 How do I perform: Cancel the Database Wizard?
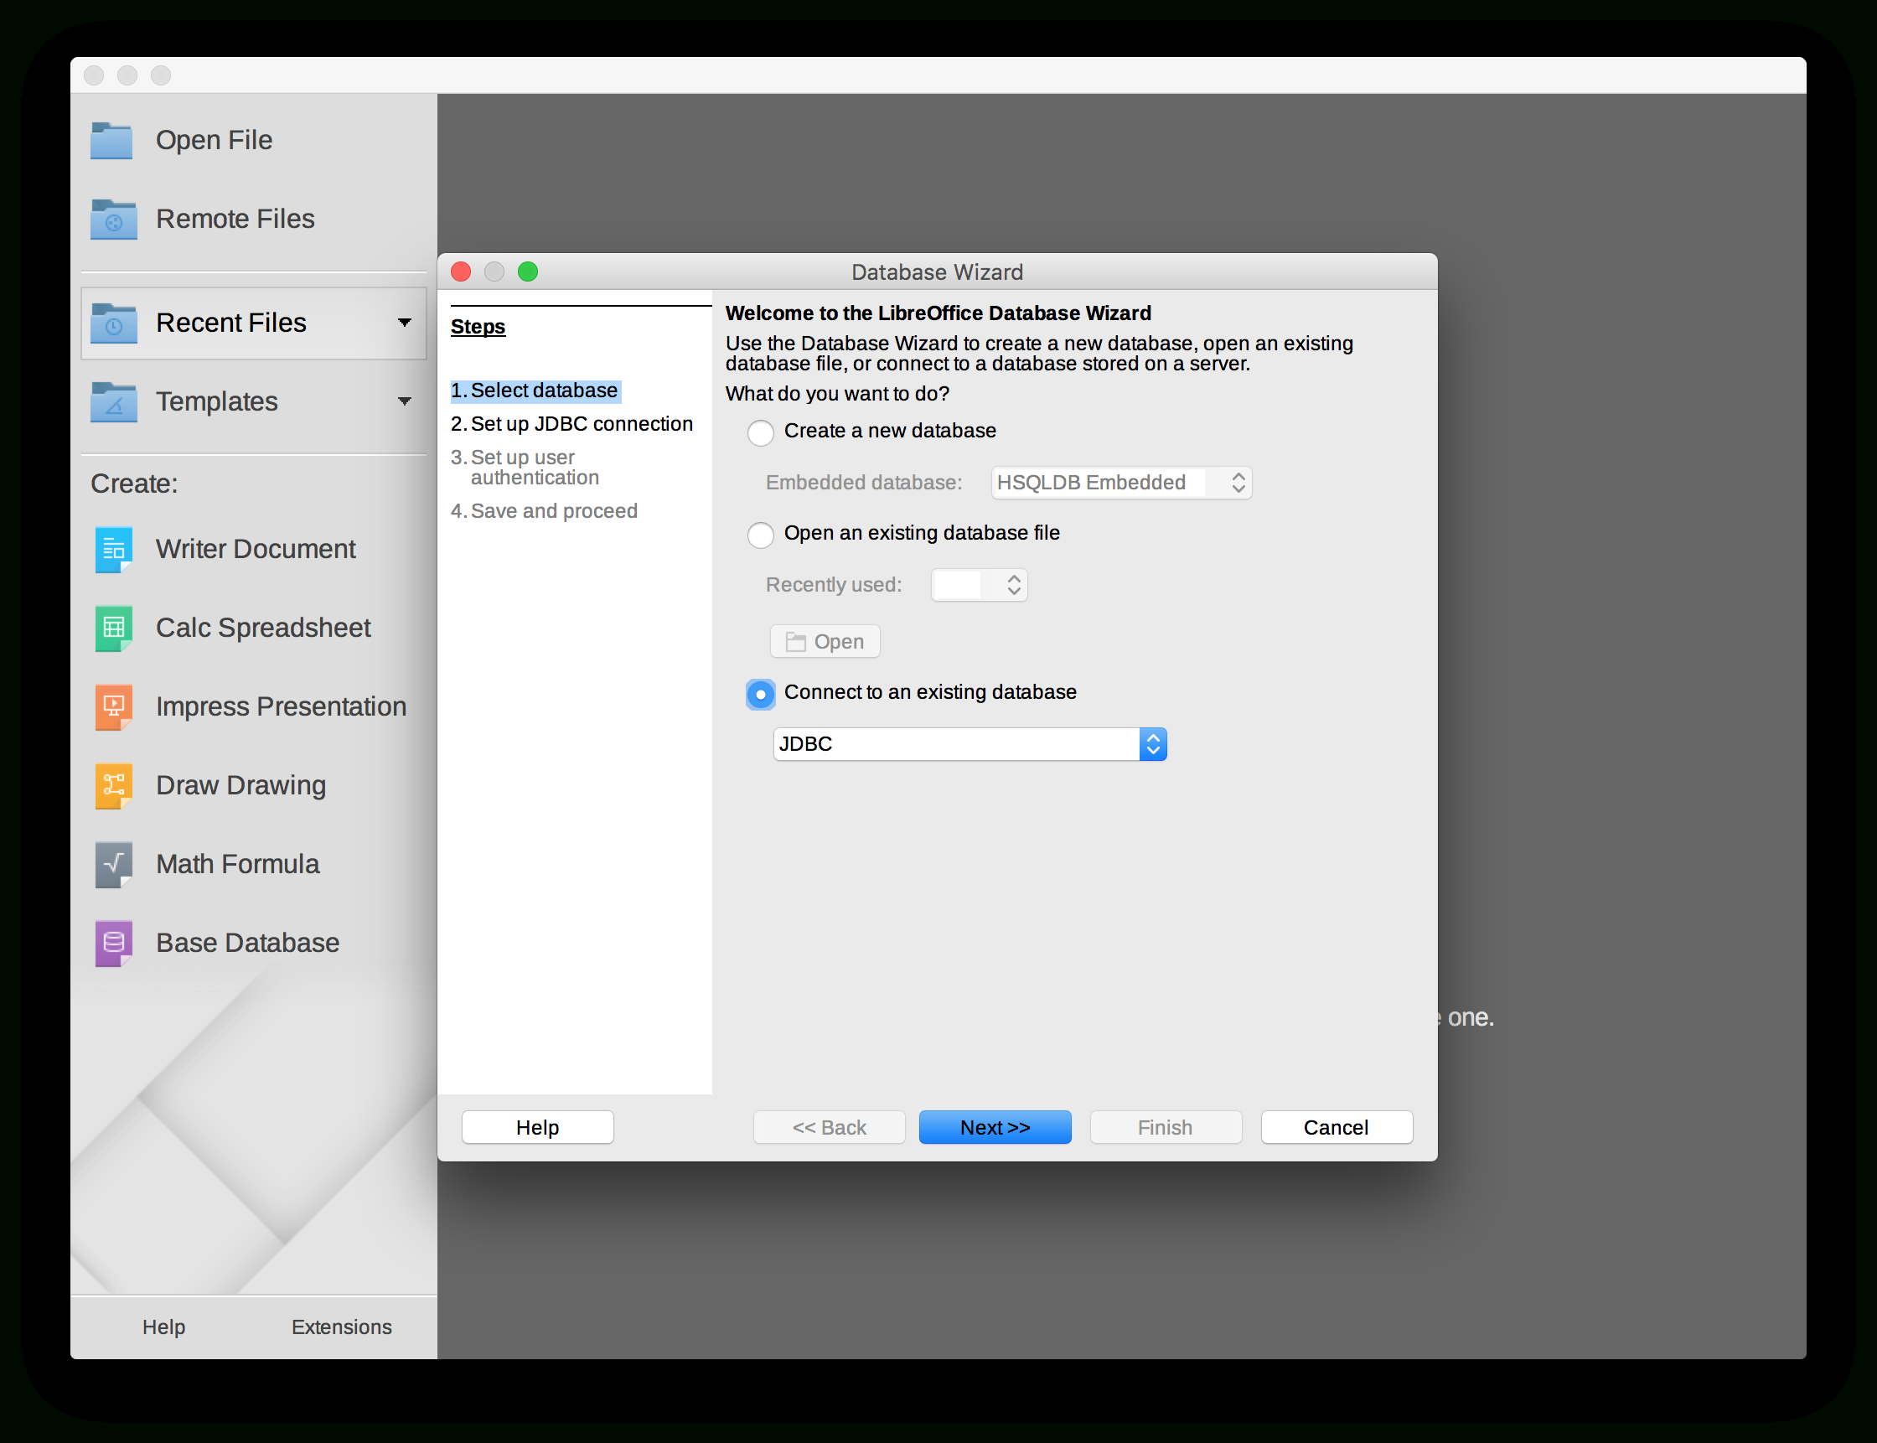coord(1335,1127)
